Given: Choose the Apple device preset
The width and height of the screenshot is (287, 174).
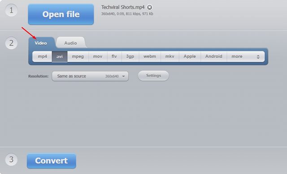Looking at the screenshot, I should (190, 56).
